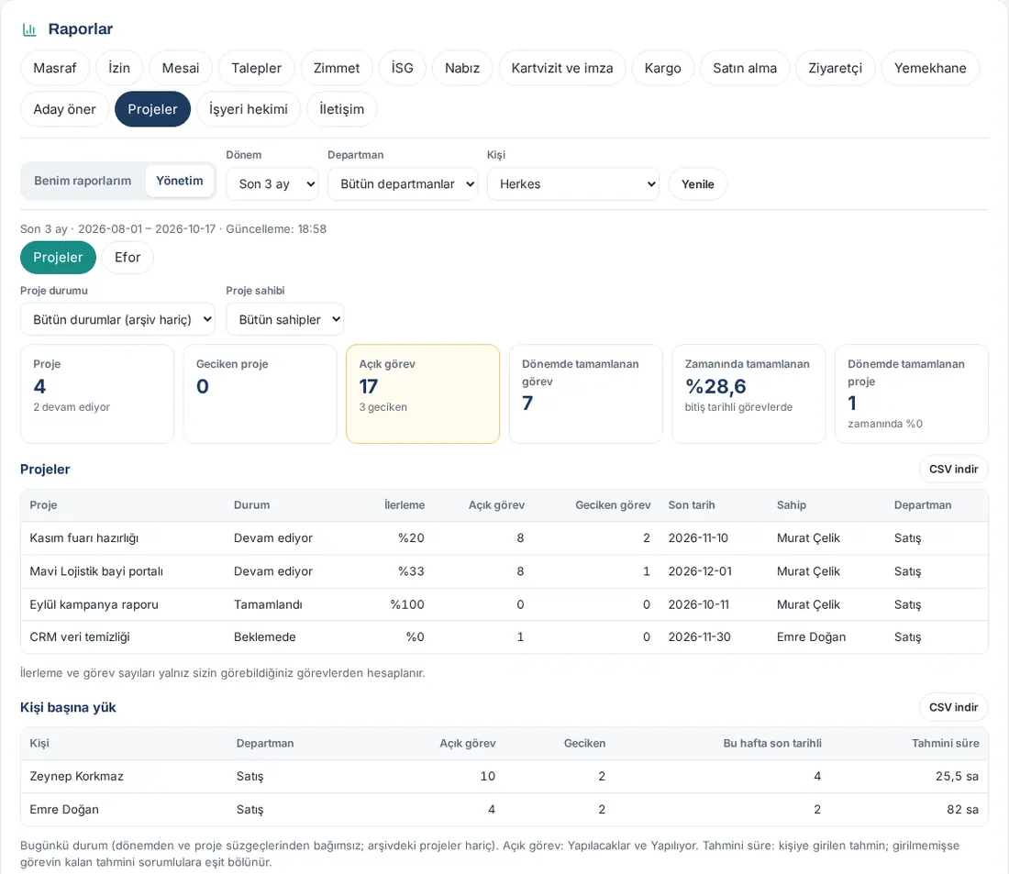This screenshot has height=874, width=1009.
Task: Open the Proje durumu dropdown
Action: pos(117,319)
